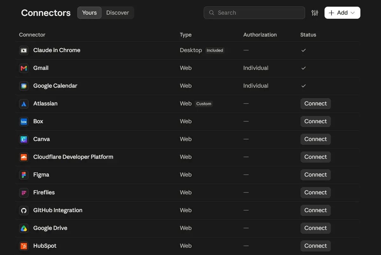Click the Connector column header

coord(32,35)
